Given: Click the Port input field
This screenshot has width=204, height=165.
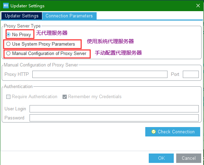Looking at the screenshot, I should coord(190,74).
